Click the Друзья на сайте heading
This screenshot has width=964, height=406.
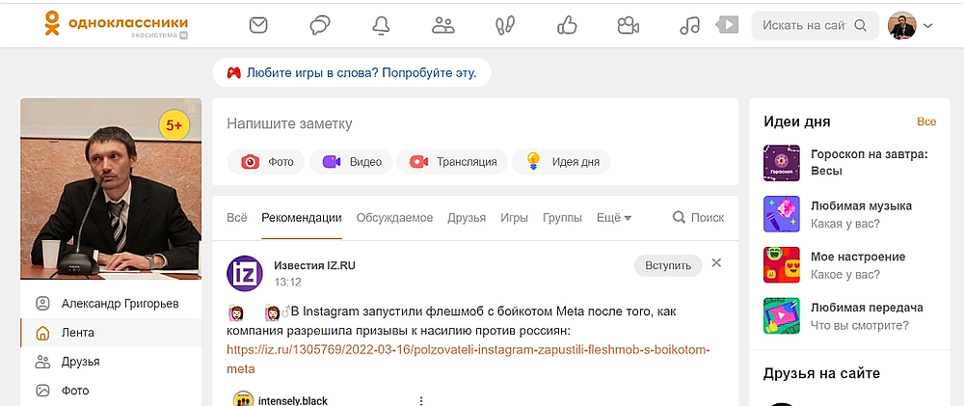pos(821,373)
